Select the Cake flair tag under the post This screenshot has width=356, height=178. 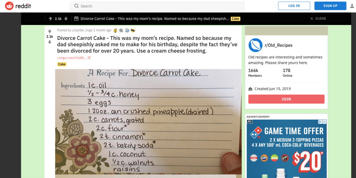point(62,64)
